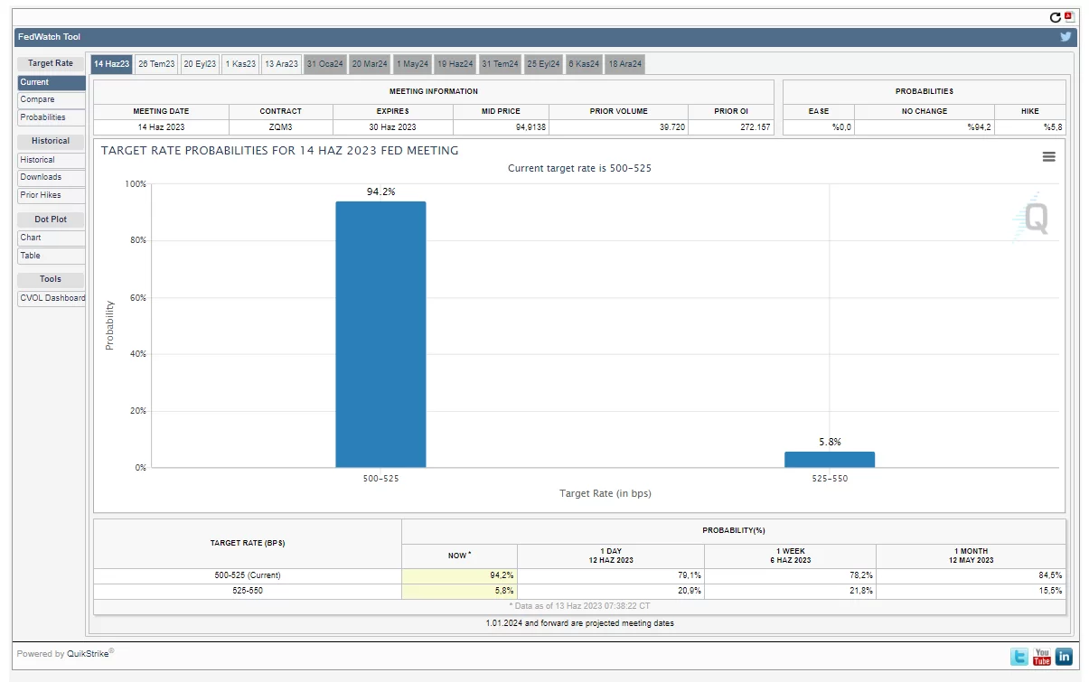1089x682 pixels.
Task: Click the 'Current target rate is 500-525' subtitle
Action: [579, 168]
